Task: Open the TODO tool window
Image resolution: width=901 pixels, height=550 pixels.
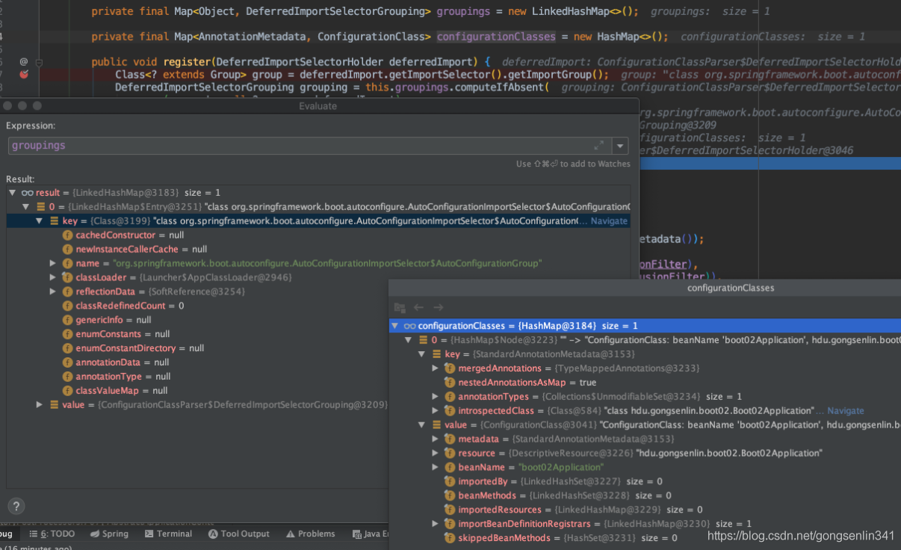Action: point(52,534)
